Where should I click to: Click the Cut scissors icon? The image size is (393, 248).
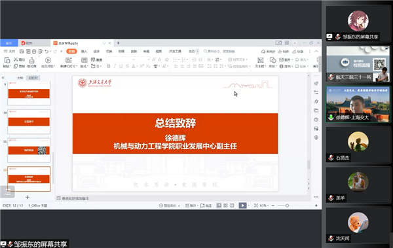[16, 60]
